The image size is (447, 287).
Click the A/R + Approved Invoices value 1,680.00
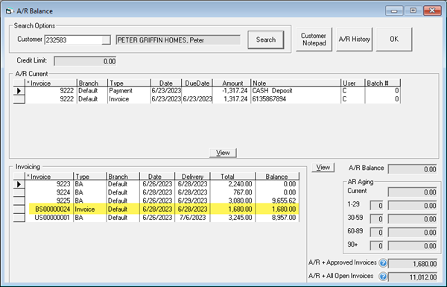tap(412, 264)
